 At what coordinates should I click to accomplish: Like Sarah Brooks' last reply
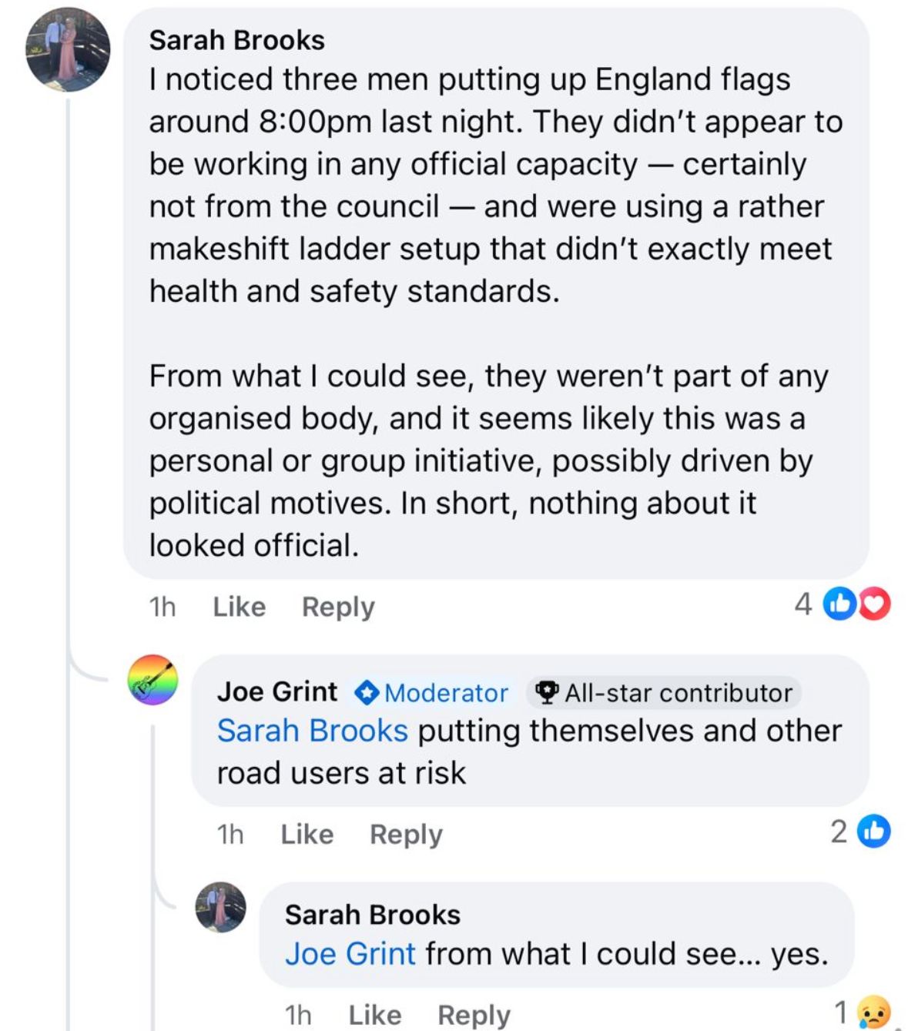(x=375, y=1015)
